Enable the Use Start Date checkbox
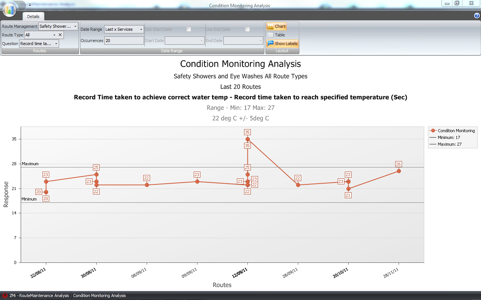The image size is (481, 300). (x=188, y=29)
